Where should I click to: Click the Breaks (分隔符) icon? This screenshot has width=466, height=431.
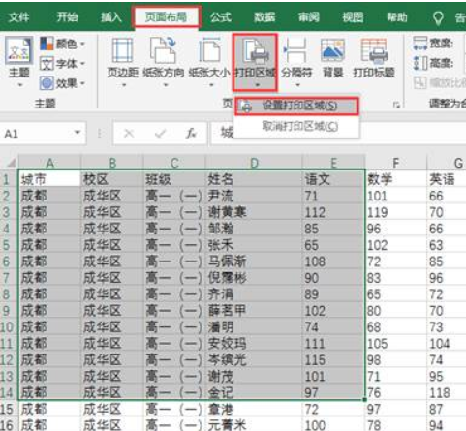[x=295, y=50]
